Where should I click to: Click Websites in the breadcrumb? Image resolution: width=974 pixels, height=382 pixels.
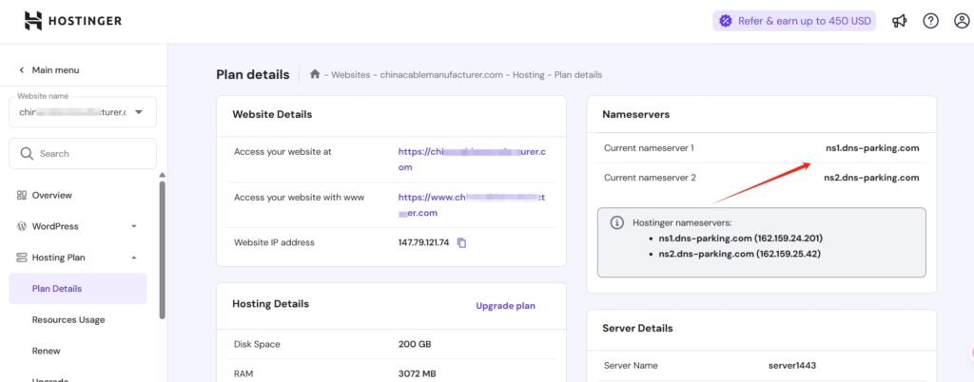click(350, 74)
